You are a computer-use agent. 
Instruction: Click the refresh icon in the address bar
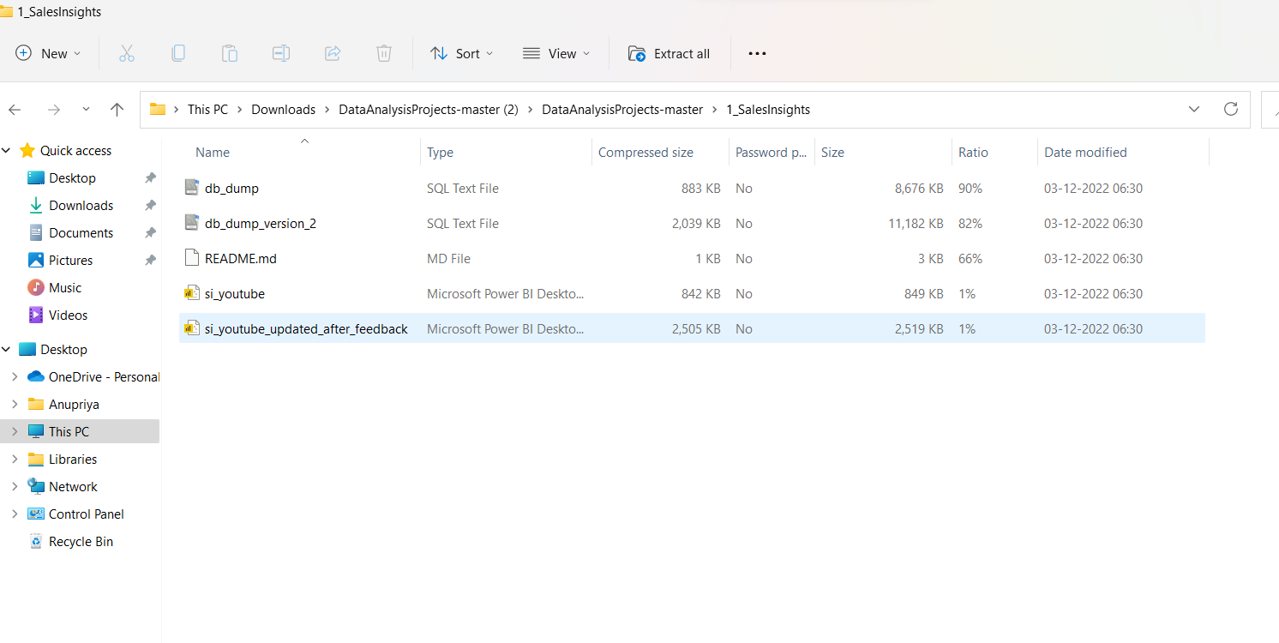click(1231, 109)
